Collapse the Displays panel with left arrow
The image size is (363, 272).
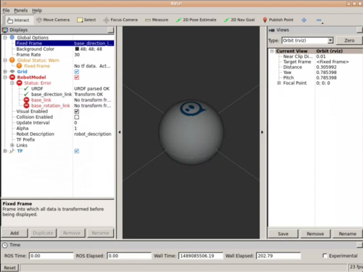click(x=119, y=132)
